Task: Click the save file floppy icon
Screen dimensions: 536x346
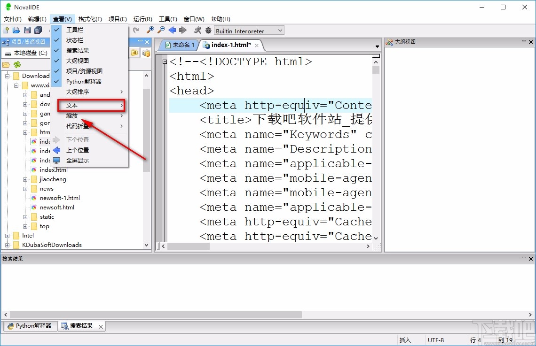Action: tap(27, 31)
